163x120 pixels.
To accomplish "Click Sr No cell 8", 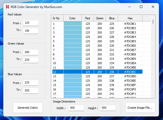I will tap(54, 54).
